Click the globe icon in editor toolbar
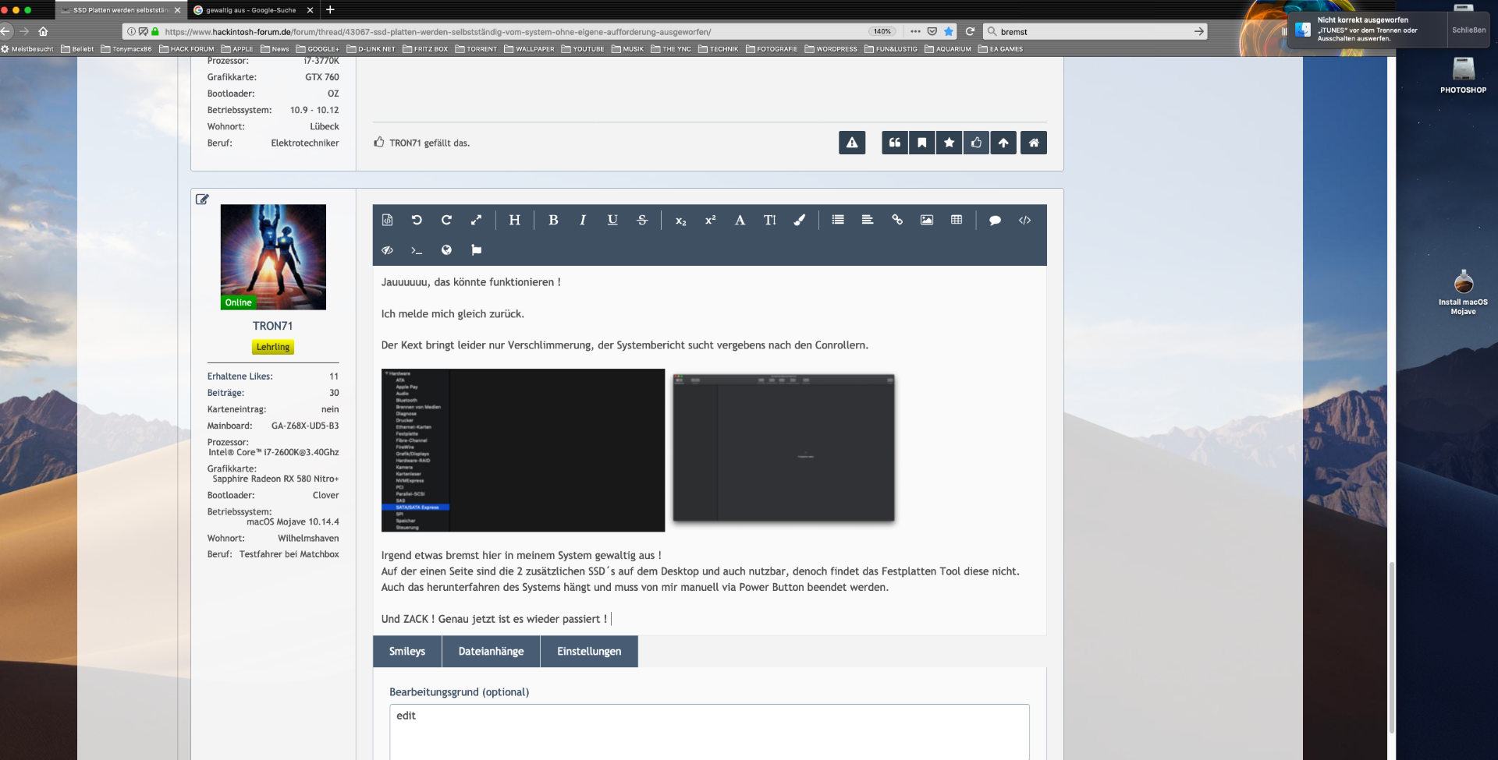This screenshot has height=760, width=1498. pos(446,250)
